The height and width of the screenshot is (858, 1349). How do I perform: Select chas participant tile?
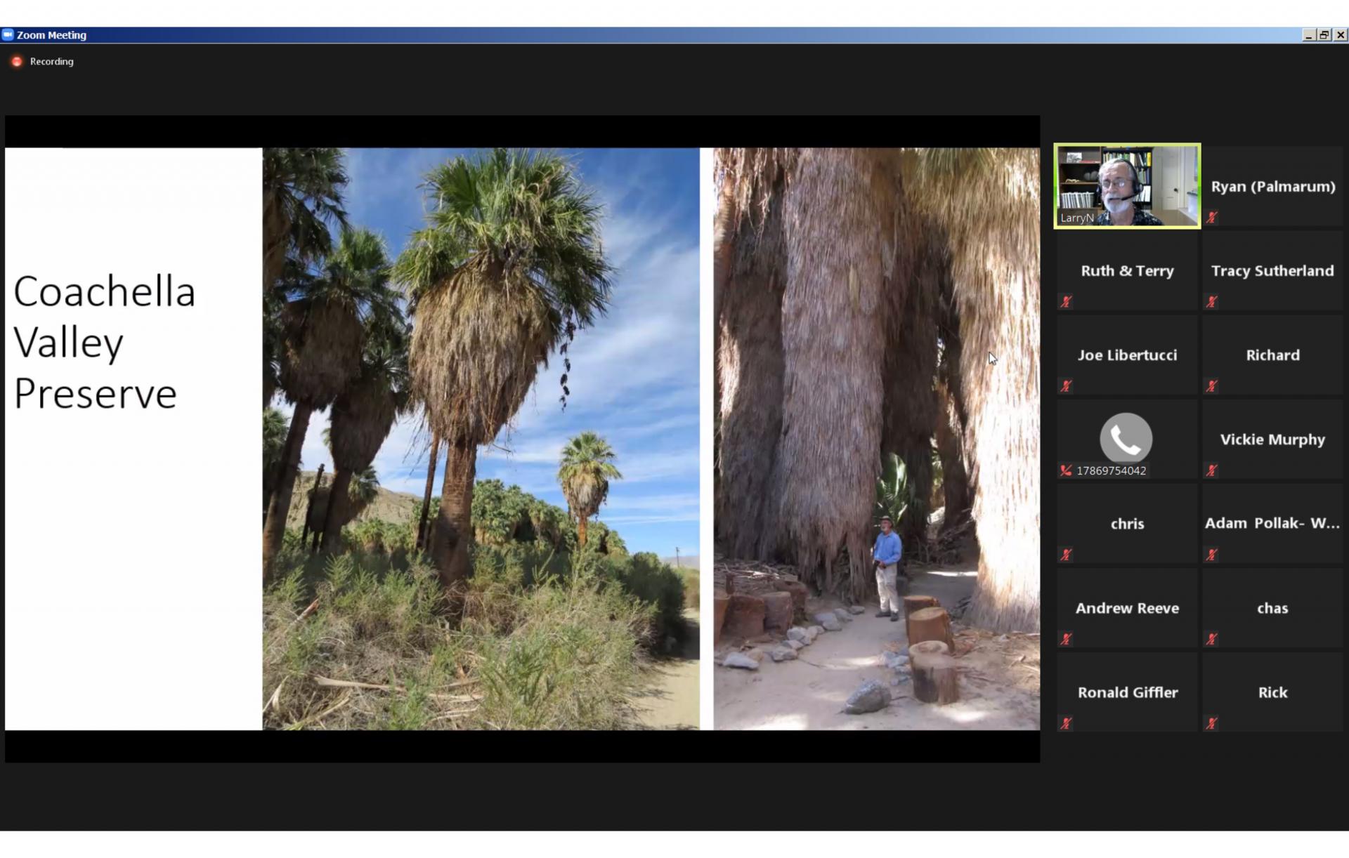pos(1272,608)
